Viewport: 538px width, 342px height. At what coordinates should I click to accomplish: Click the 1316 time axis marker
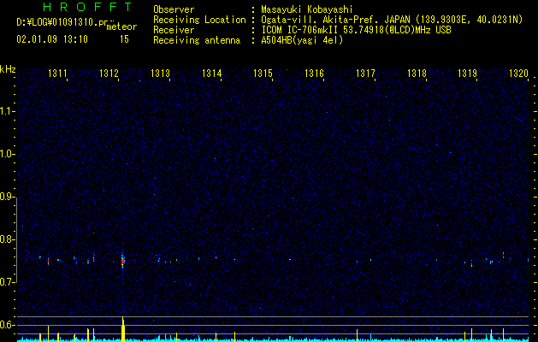[314, 74]
